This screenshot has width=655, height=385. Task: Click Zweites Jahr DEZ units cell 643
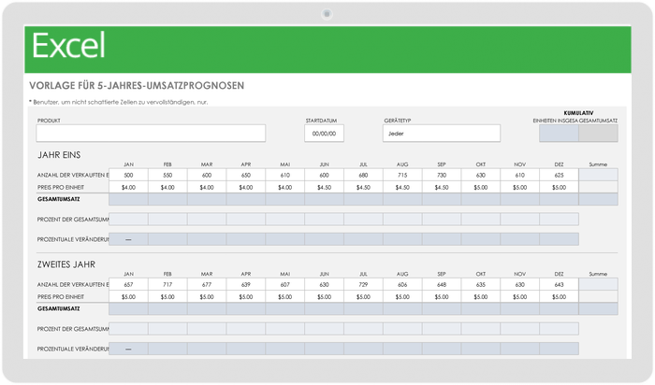(x=559, y=284)
